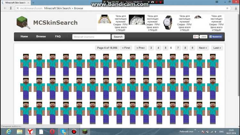Open a new browser tab with plus
The image size is (240, 135).
(33, 3)
